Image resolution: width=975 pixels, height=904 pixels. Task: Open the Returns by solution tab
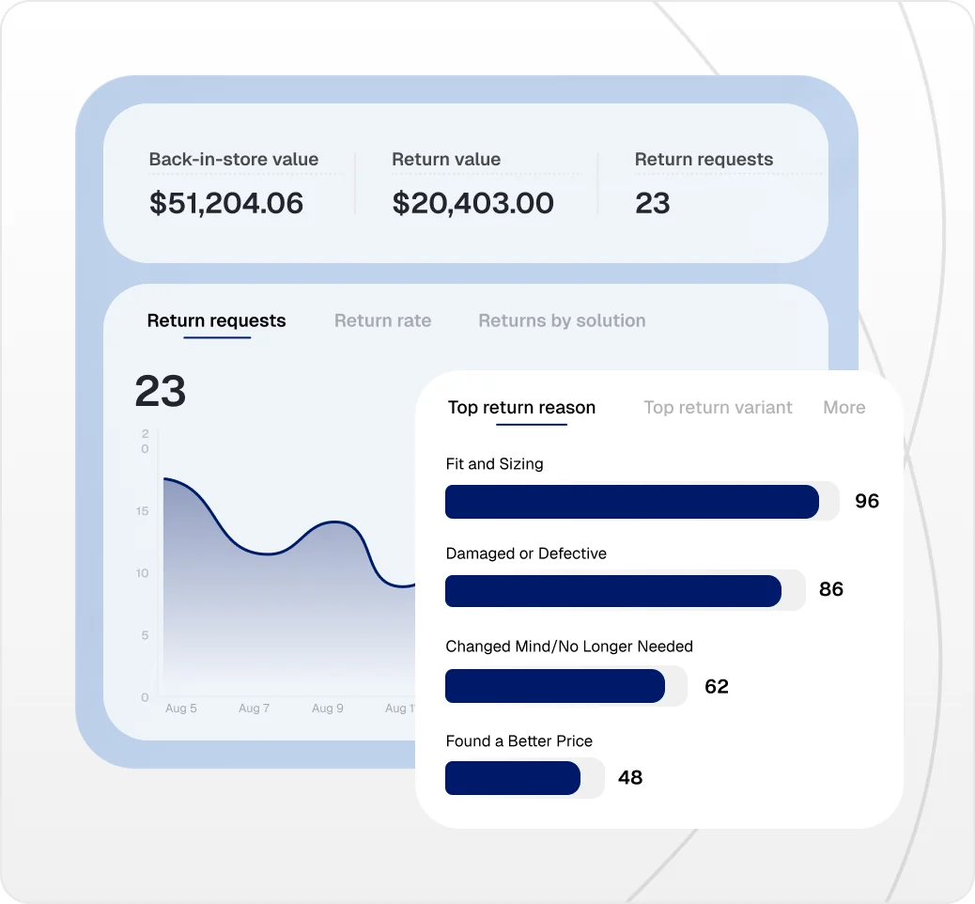[562, 320]
